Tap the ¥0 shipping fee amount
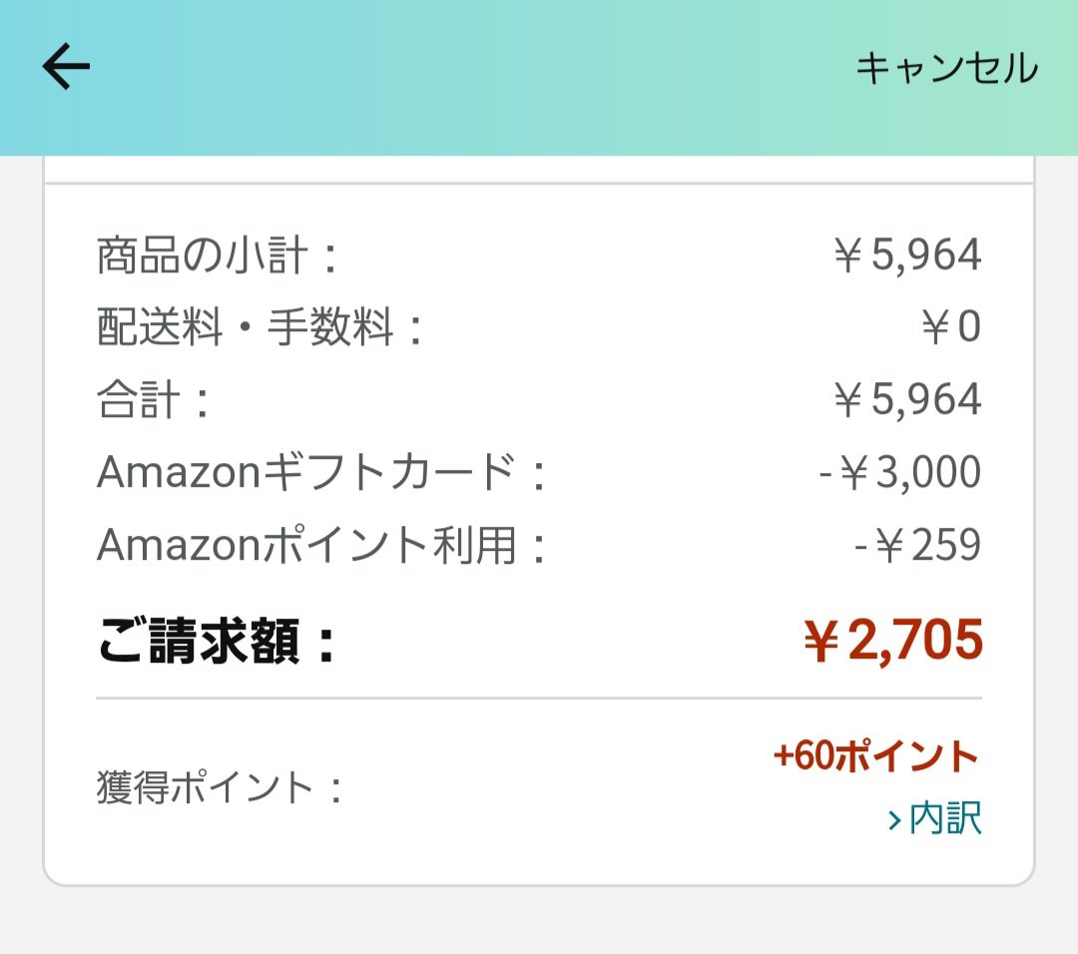1078x954 pixels. (x=950, y=328)
